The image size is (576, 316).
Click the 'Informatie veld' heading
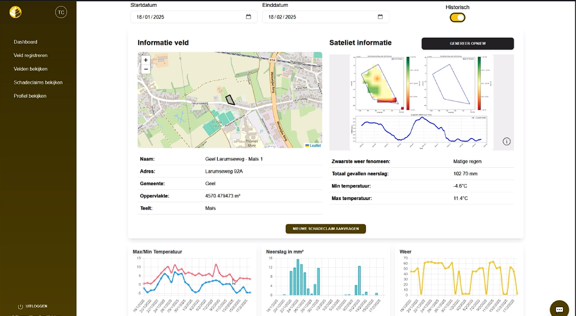point(163,43)
